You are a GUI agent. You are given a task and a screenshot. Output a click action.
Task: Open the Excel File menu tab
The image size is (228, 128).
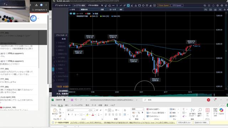coord(53,105)
